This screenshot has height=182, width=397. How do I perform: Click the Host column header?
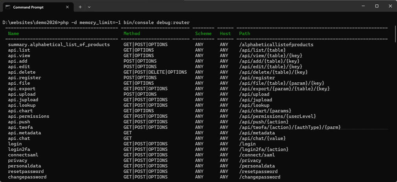pos(225,33)
